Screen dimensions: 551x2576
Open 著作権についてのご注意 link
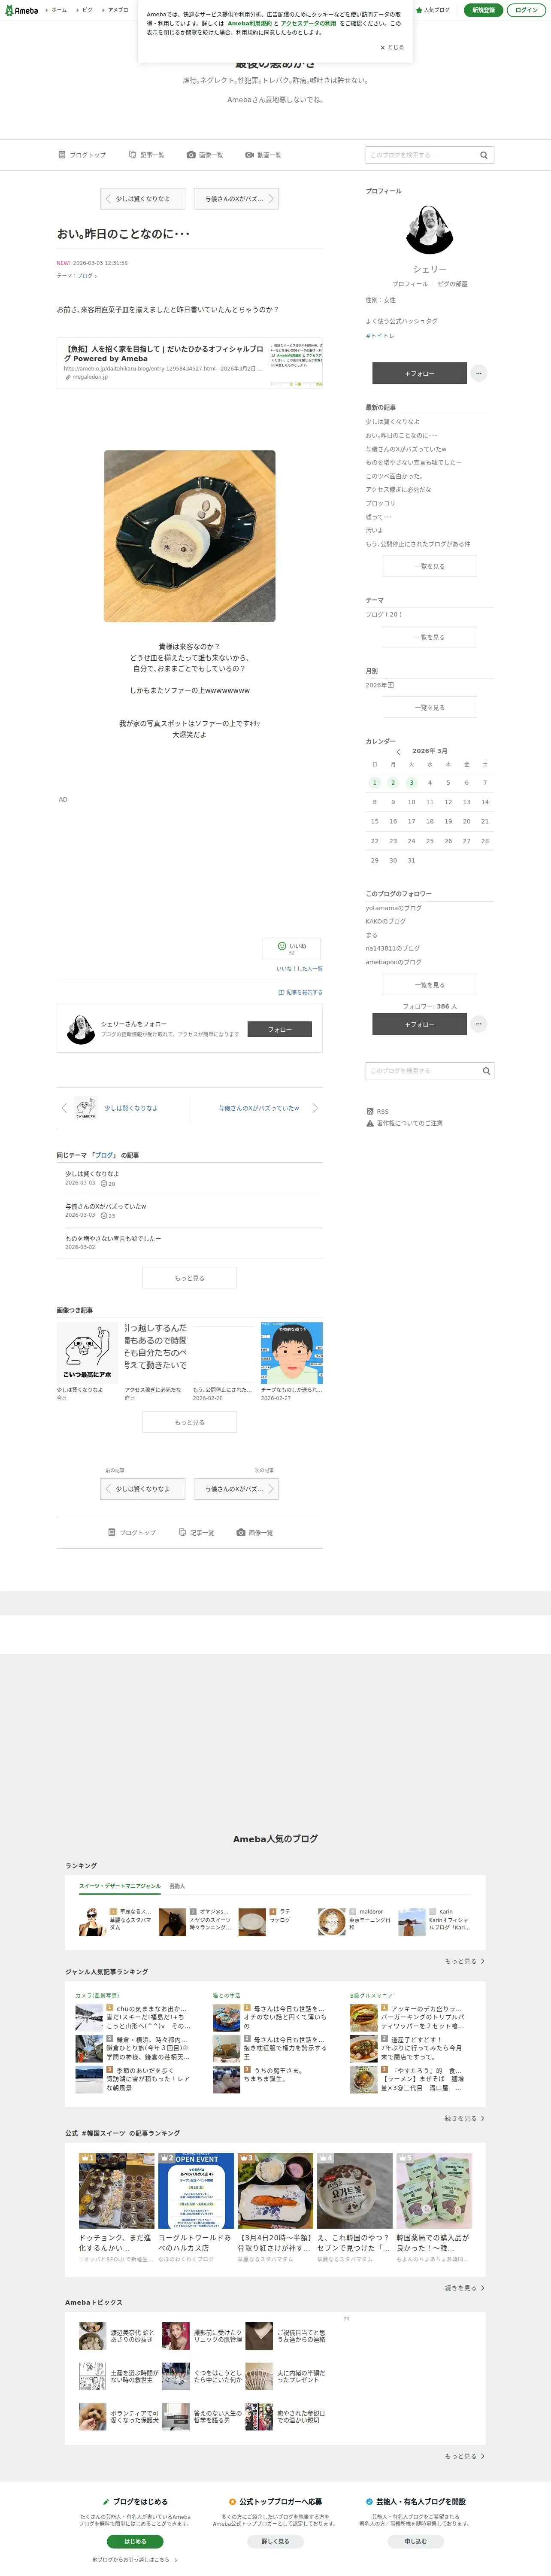coord(404,1123)
